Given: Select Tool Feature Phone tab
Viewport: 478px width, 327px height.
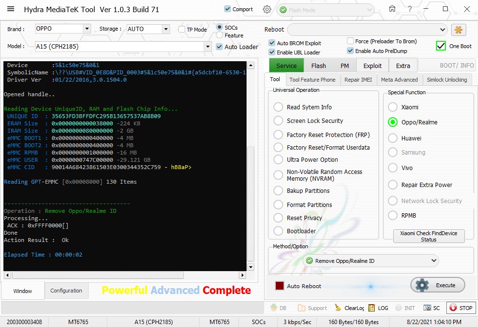Looking at the screenshot, I should coord(312,80).
